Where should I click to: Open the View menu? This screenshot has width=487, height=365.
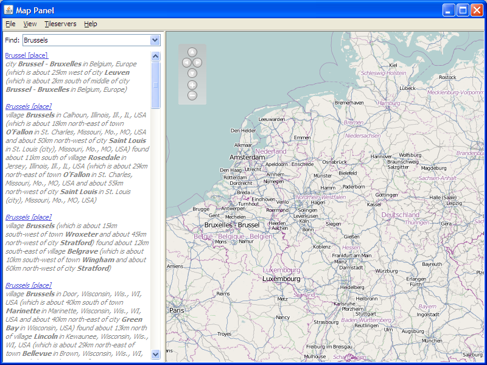(30, 24)
